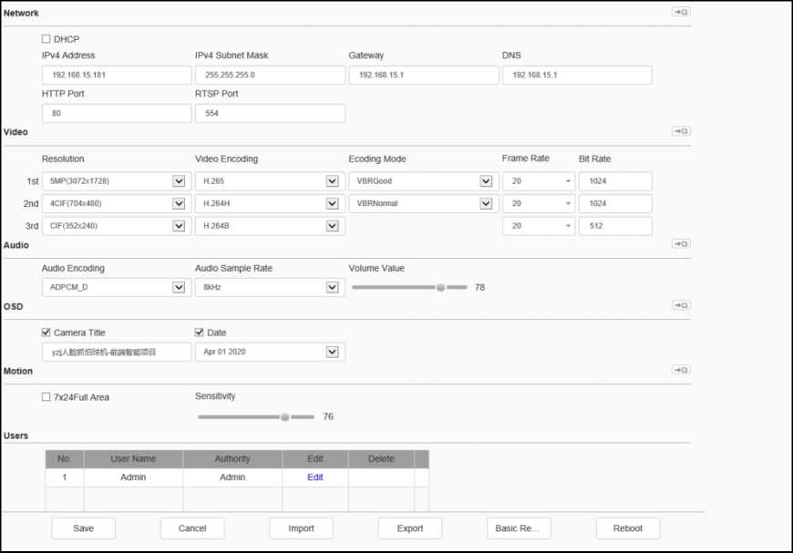Screen dimensions: 793x553
Task: Click the Edit link for Admin user
Action: 314,477
